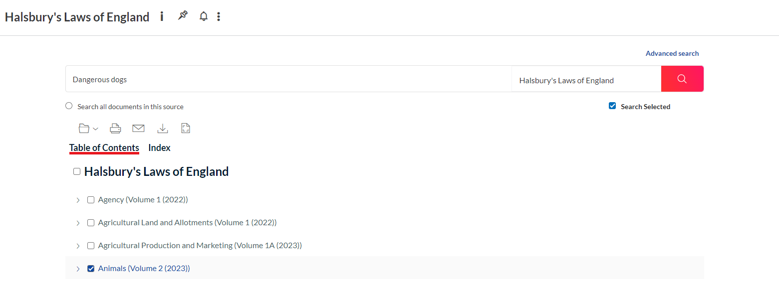The width and height of the screenshot is (779, 287).
Task: Open the Advanced search link
Action: pos(672,53)
